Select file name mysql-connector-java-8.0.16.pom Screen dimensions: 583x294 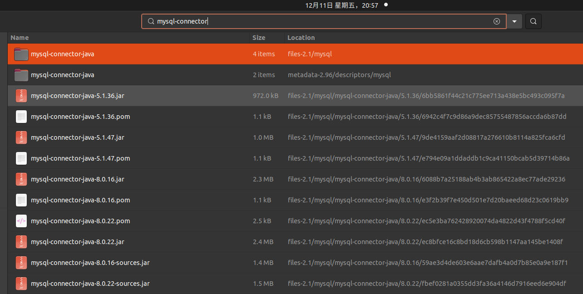click(x=80, y=200)
